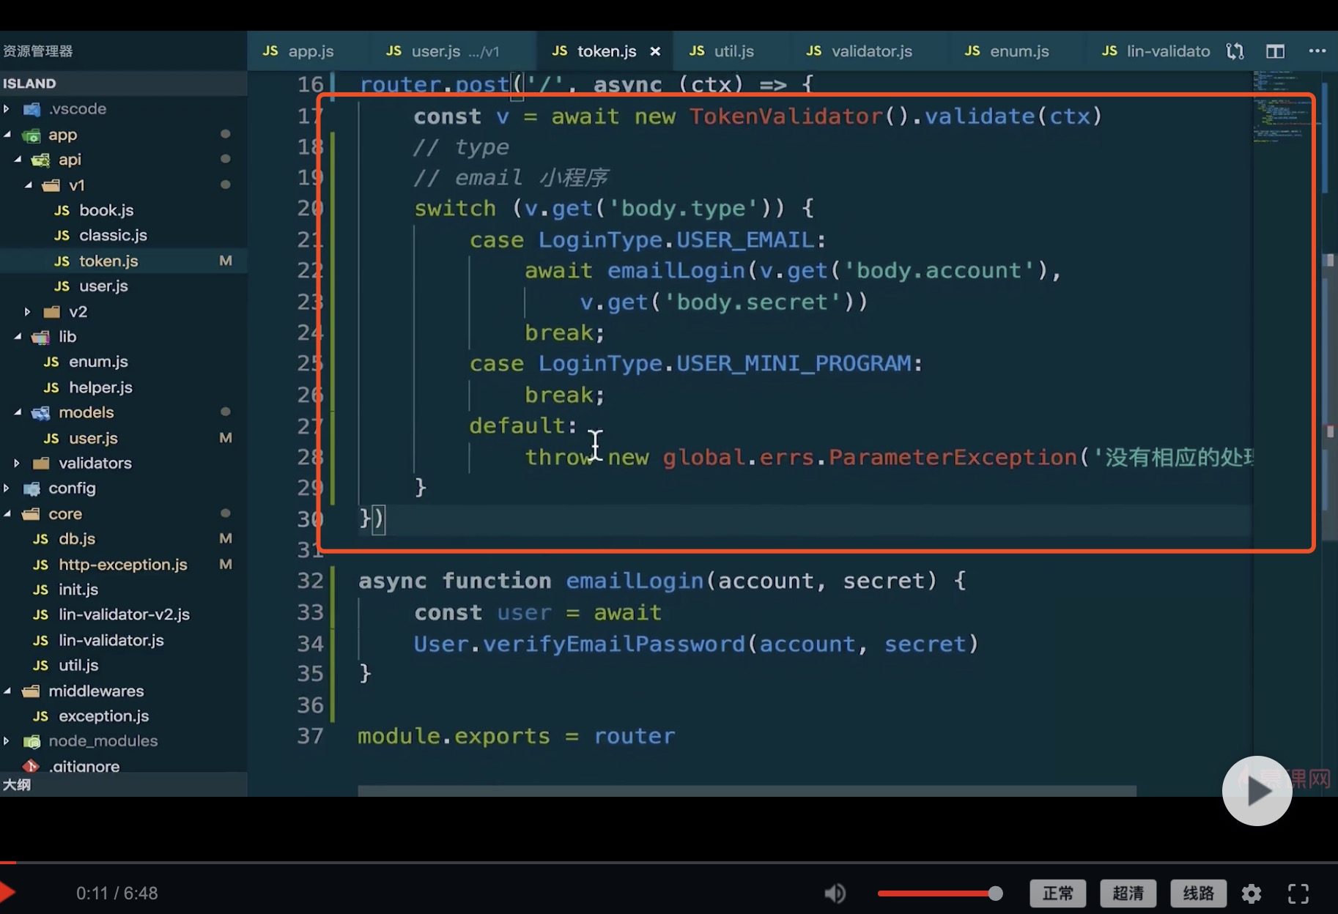Click the git icon next to .gitignore

click(31, 765)
